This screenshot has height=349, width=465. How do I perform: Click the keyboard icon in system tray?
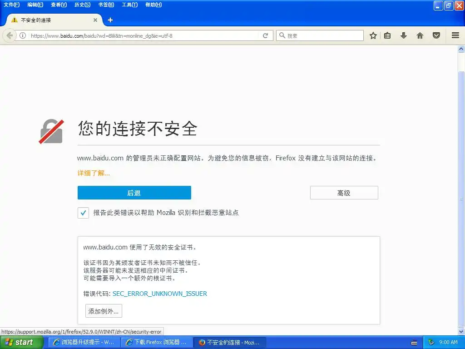414,343
